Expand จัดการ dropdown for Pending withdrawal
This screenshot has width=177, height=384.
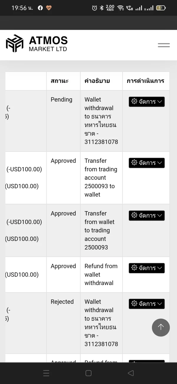[x=147, y=102]
